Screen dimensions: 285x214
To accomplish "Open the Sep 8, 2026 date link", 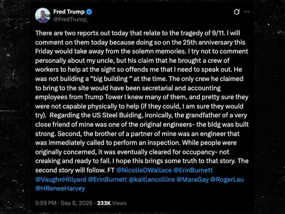I will coord(76,203).
